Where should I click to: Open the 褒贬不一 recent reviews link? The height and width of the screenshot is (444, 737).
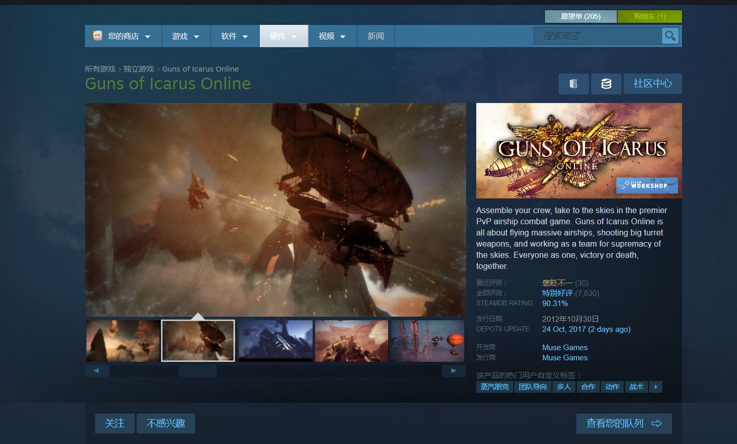(x=557, y=283)
